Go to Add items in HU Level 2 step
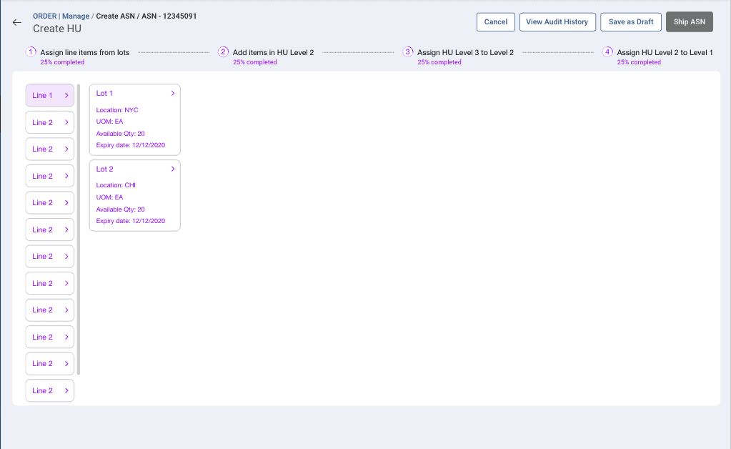This screenshot has width=731, height=449. tap(273, 53)
